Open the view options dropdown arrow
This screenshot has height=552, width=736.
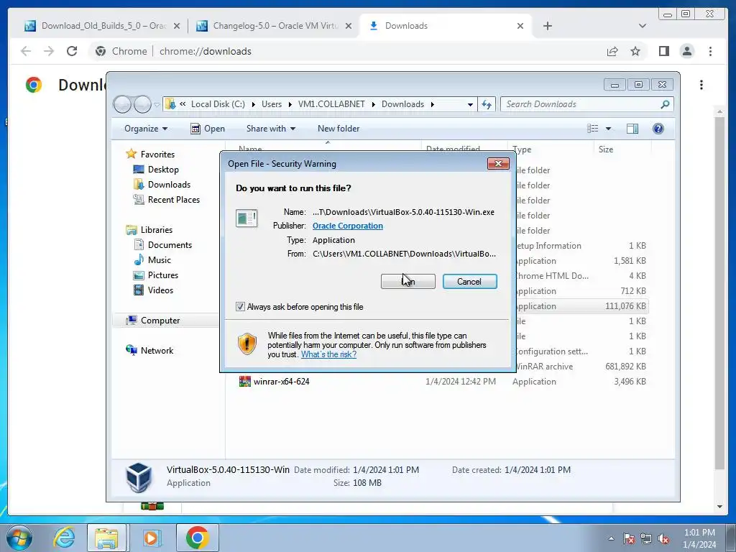click(608, 129)
